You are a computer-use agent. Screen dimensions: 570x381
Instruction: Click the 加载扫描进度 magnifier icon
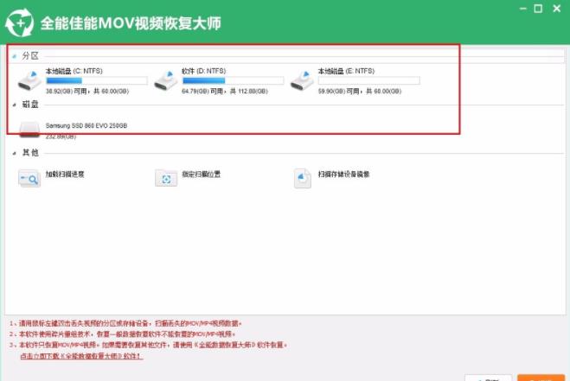tap(29, 177)
